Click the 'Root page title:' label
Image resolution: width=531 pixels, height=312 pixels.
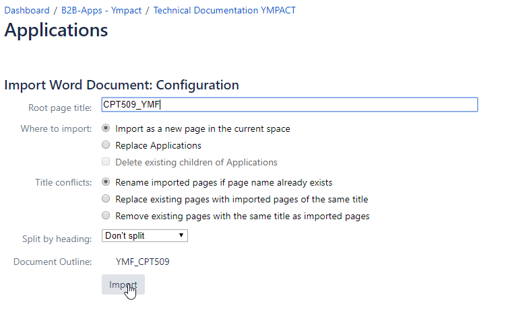coord(60,108)
